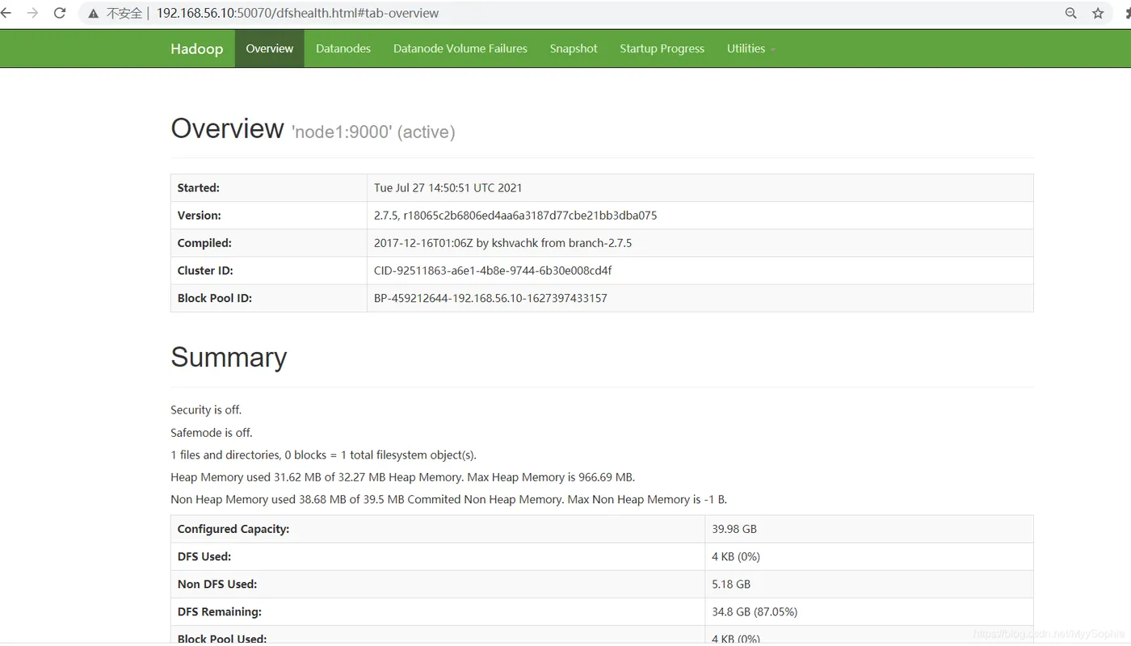Select the capacity value 39.98 GB
1131x646 pixels.
click(x=734, y=529)
